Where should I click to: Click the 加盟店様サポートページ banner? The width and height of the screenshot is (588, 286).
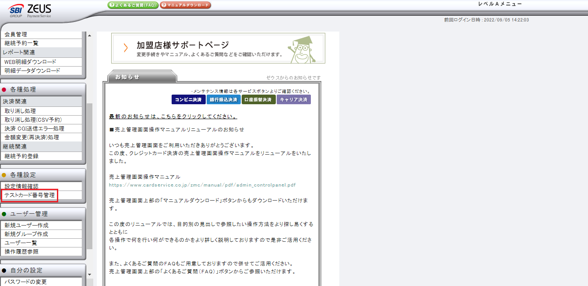point(218,48)
